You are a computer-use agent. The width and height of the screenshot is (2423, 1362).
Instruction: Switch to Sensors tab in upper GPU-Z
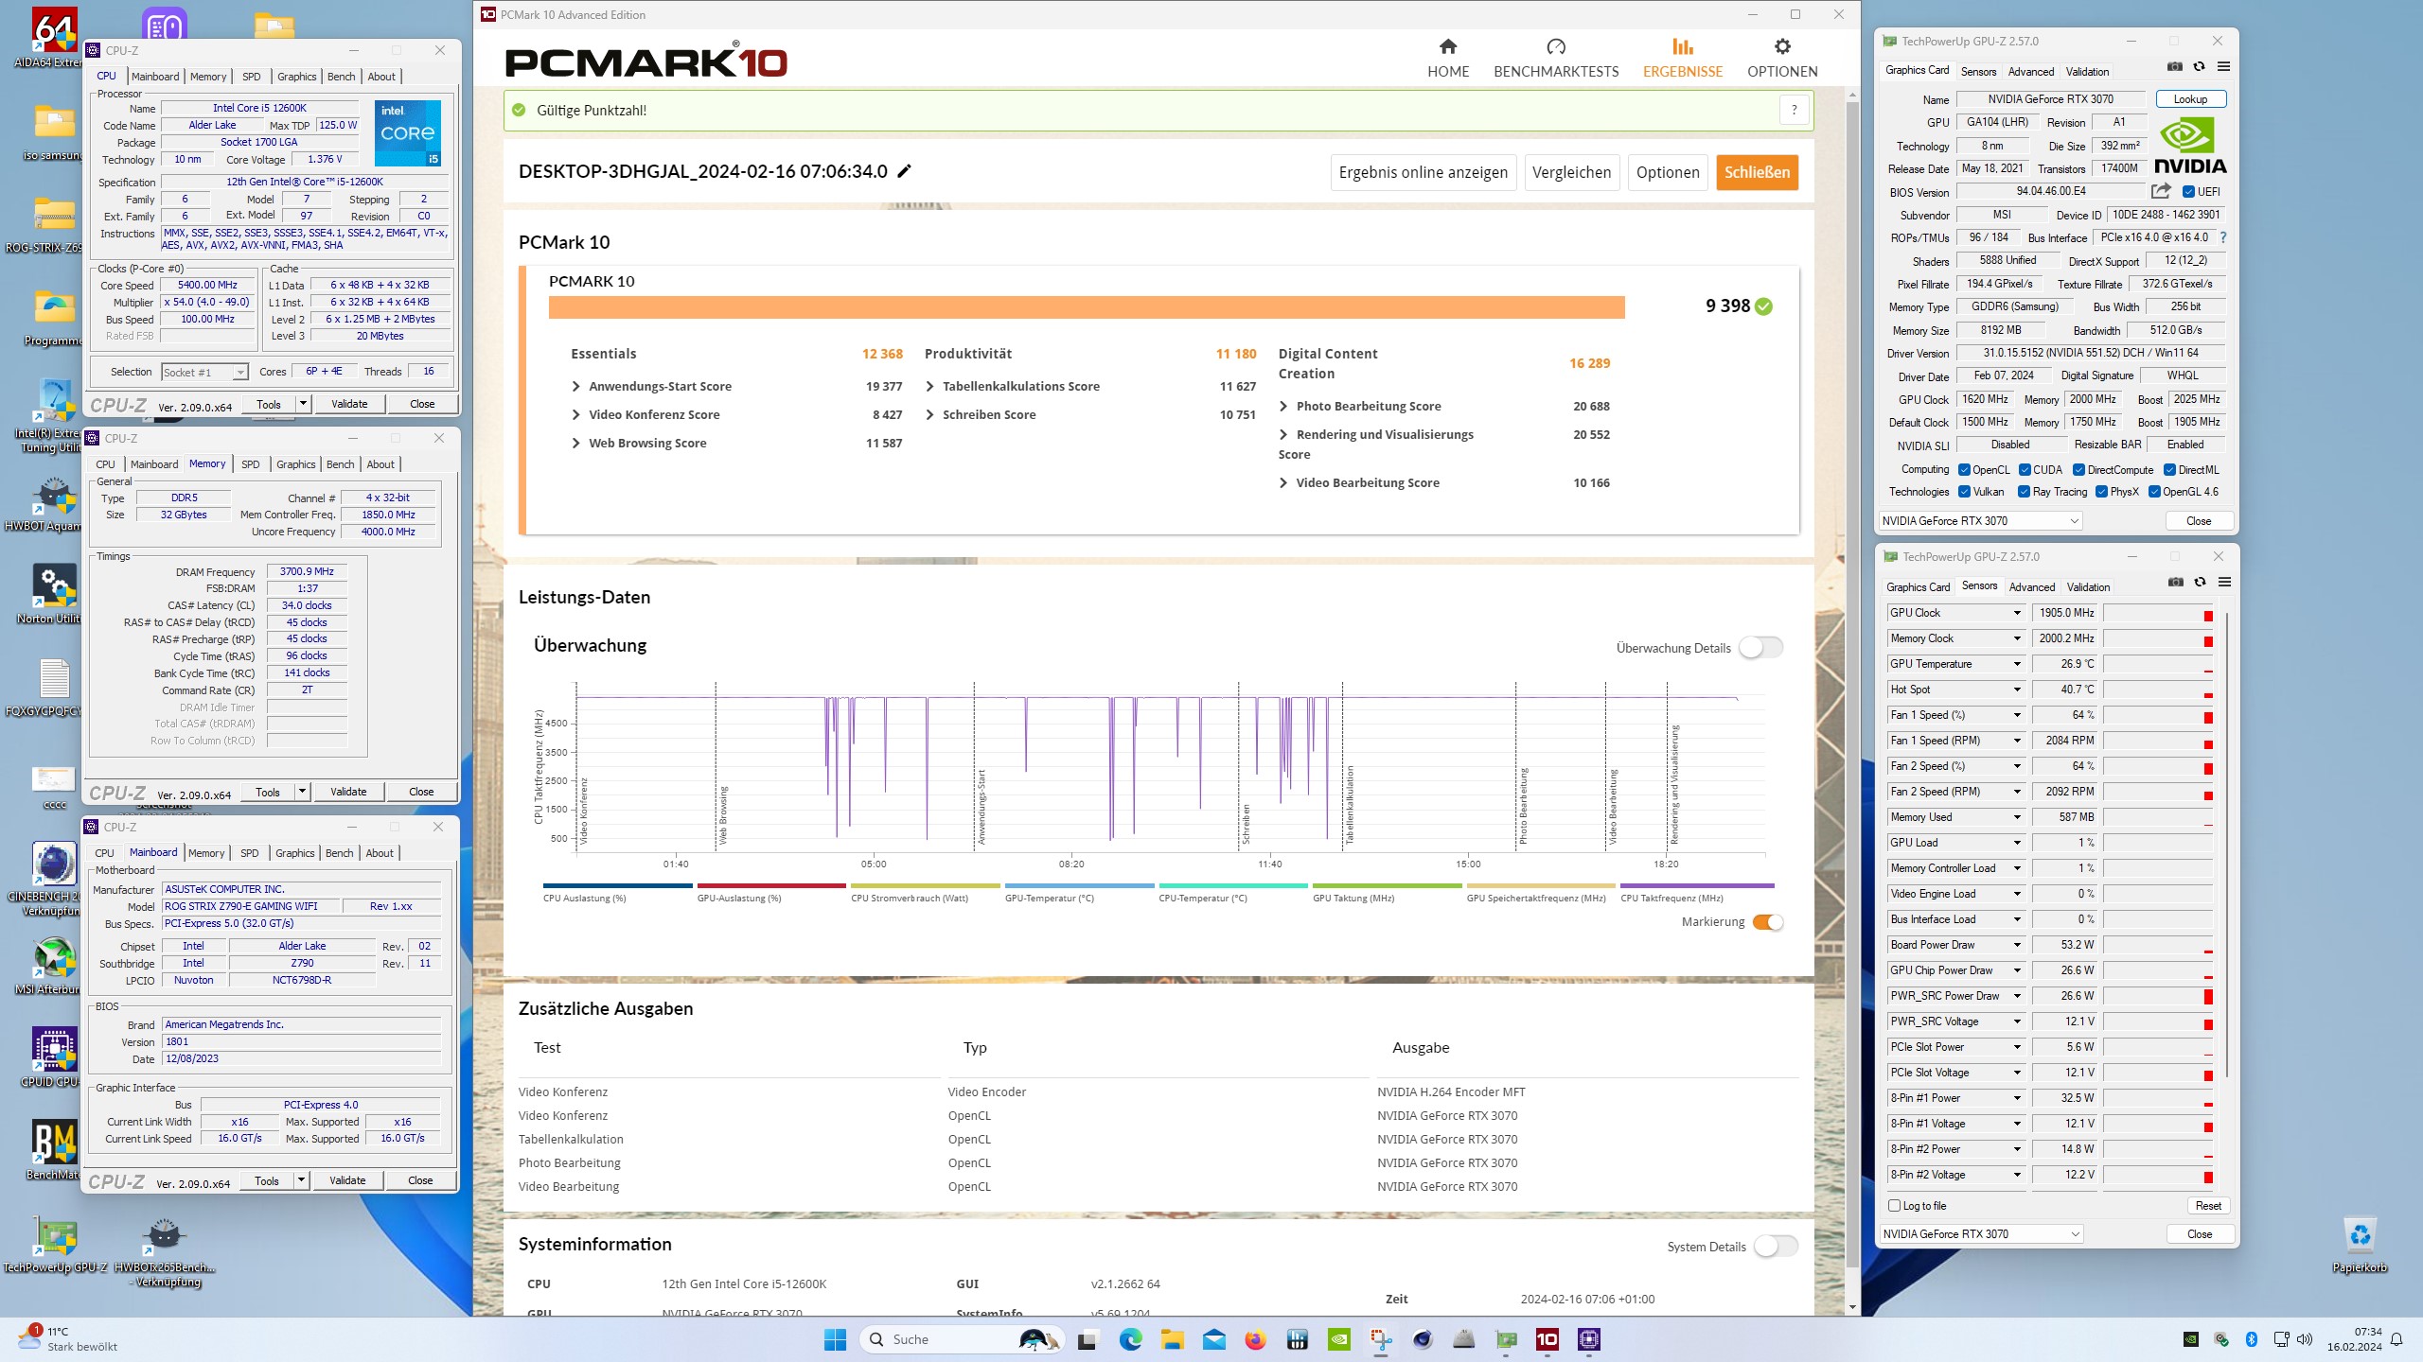[1978, 72]
